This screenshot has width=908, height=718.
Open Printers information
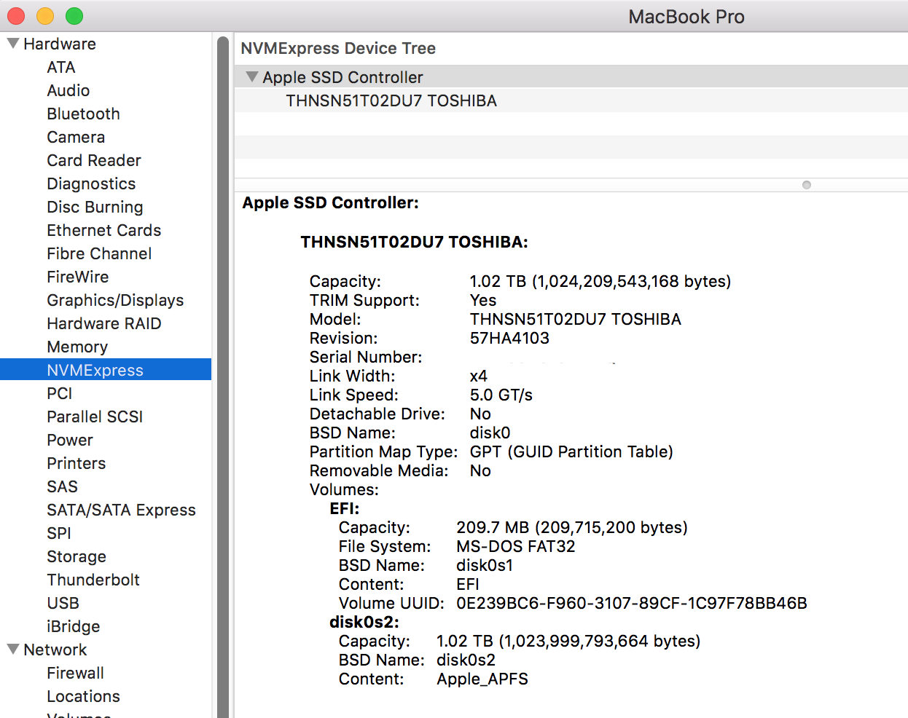click(77, 463)
